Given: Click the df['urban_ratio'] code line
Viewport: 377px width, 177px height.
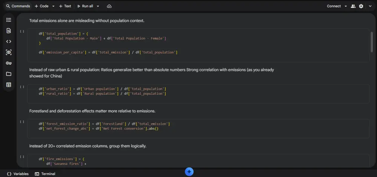Looking at the screenshot, I should pos(103,89).
